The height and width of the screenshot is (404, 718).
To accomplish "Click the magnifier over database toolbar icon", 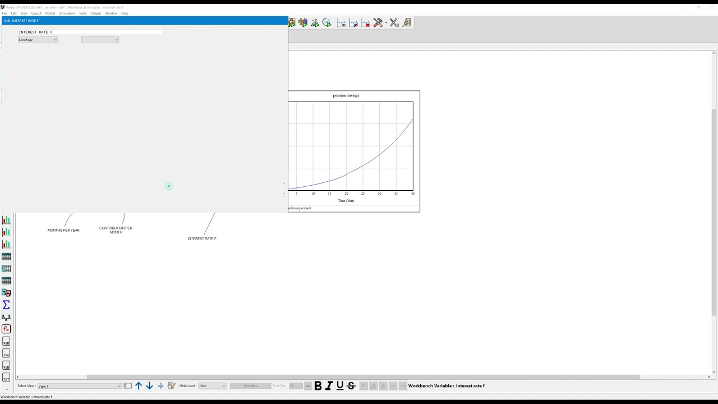I will [407, 22].
